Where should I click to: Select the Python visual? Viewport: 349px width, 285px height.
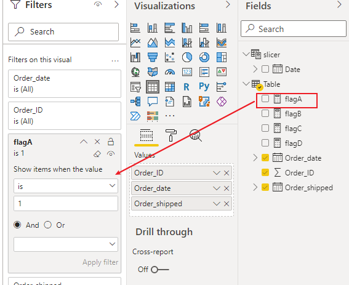(204, 86)
